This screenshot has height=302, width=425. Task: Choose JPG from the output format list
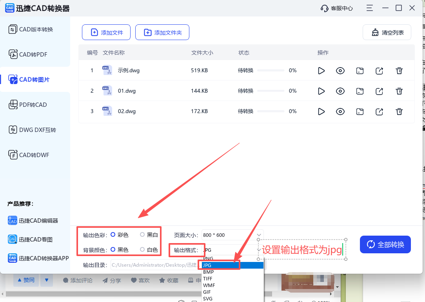click(x=219, y=265)
